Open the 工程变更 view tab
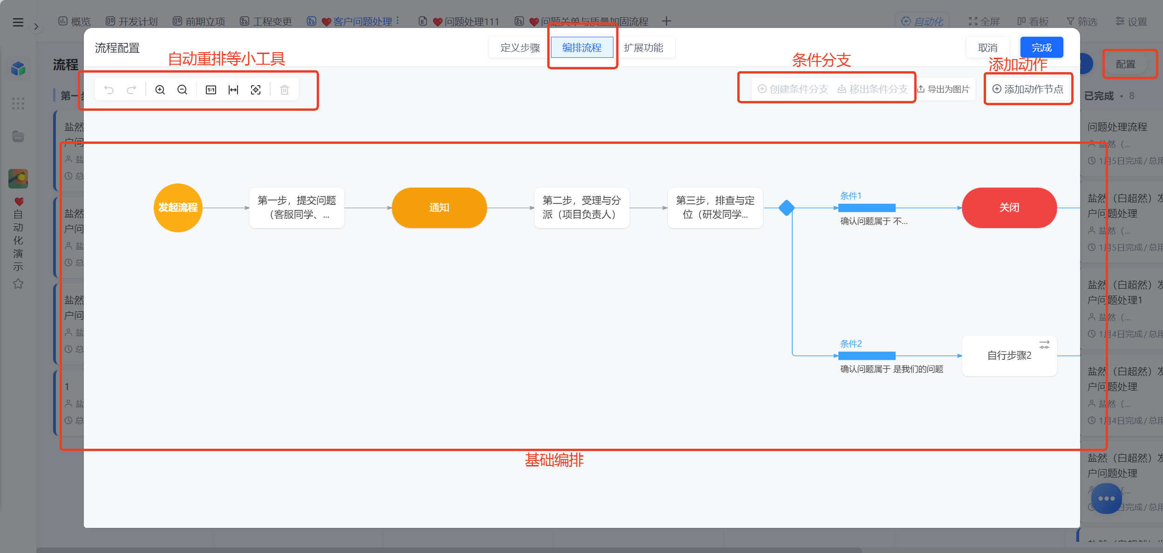Screen dimensions: 1163x553 [x=266, y=21]
